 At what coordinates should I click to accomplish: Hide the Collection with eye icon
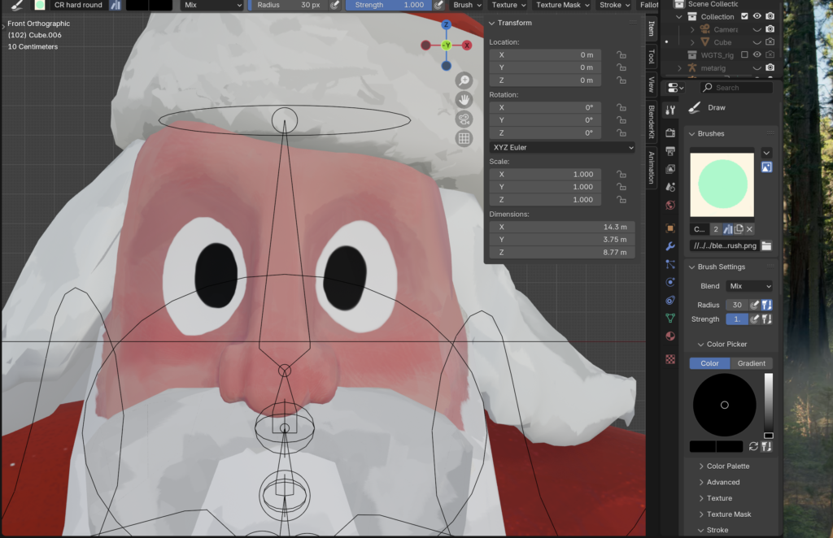(757, 16)
